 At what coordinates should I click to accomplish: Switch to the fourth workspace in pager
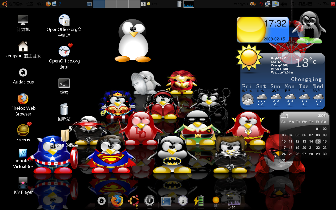click(134, 4)
